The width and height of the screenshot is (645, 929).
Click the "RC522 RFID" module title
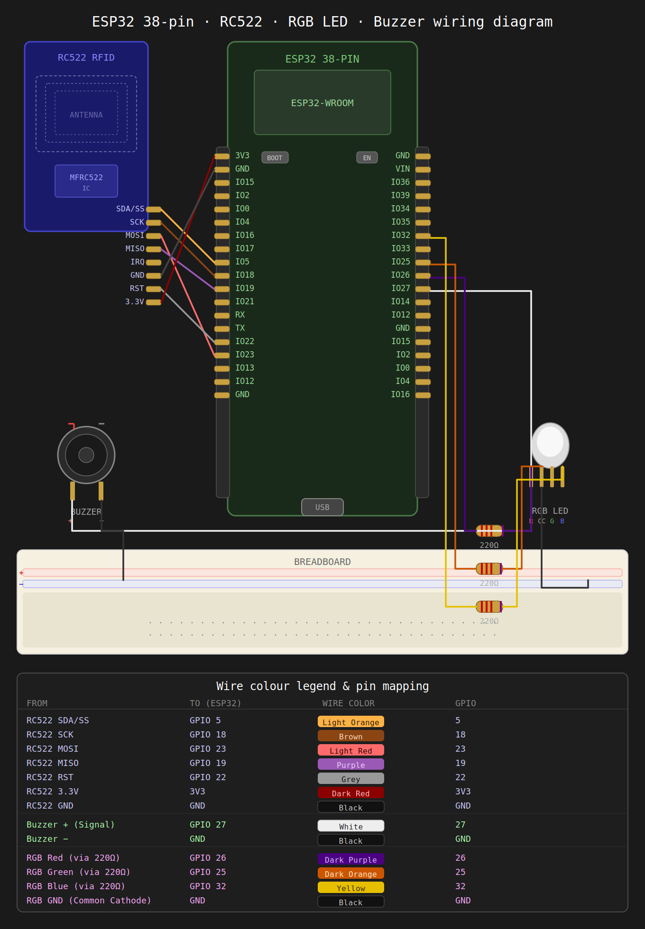click(x=86, y=57)
